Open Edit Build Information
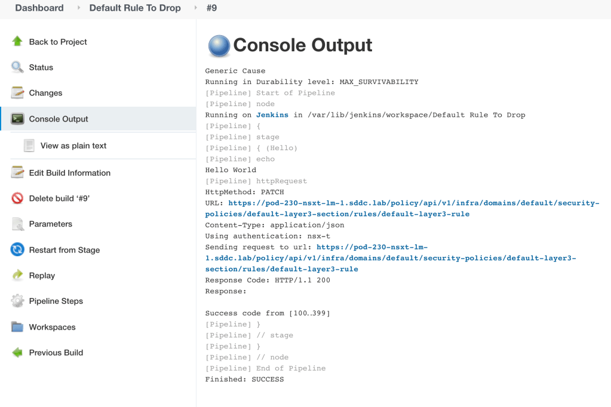Viewport: 611px width, 407px height. click(69, 173)
